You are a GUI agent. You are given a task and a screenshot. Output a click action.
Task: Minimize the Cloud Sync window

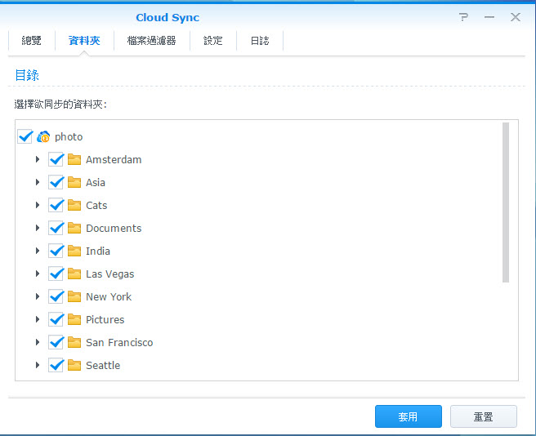tap(489, 17)
